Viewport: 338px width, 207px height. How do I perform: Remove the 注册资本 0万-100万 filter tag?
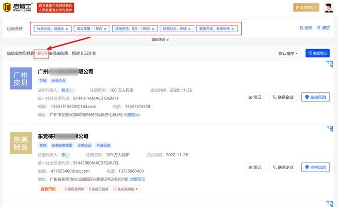pyautogui.click(x=153, y=28)
